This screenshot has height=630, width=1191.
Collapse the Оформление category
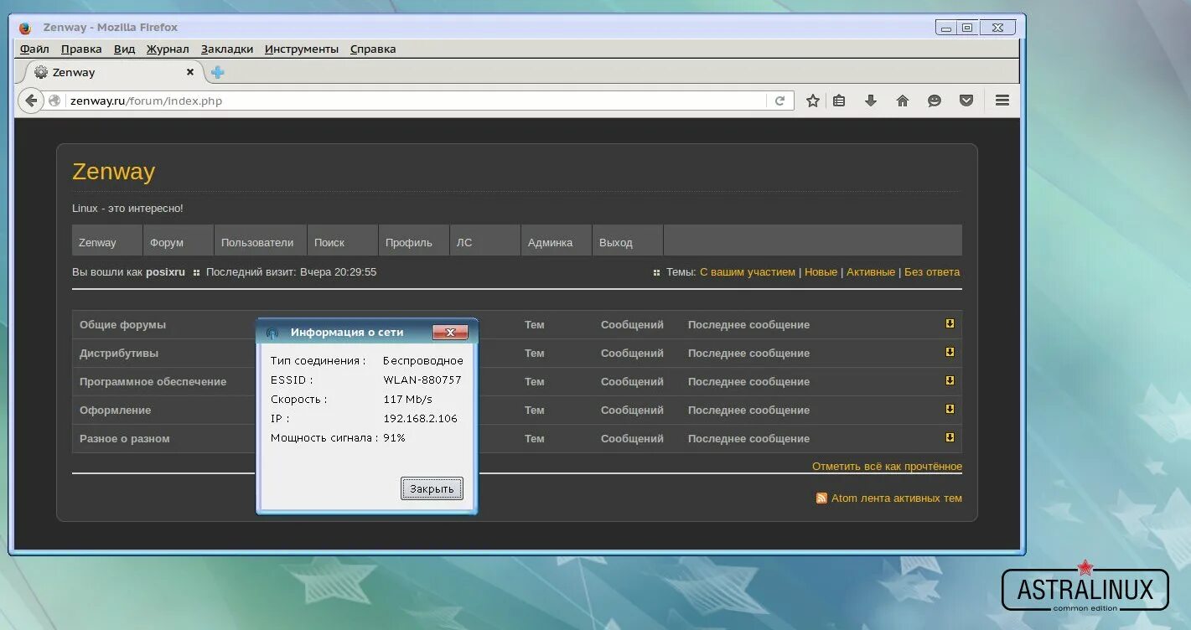pos(950,409)
